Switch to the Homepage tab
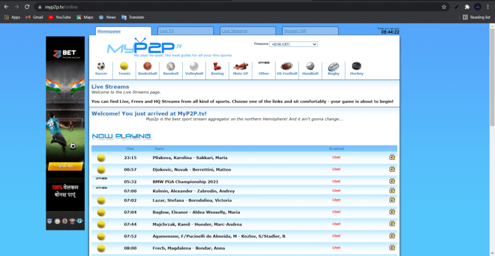The height and width of the screenshot is (256, 495). point(109,31)
